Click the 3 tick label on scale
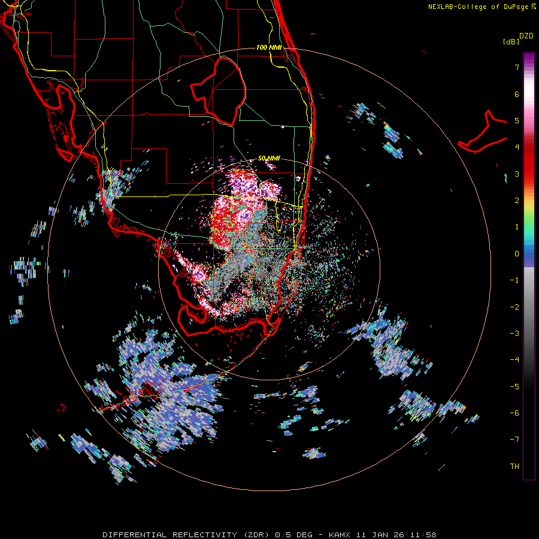This screenshot has height=539, width=539. pos(517,174)
